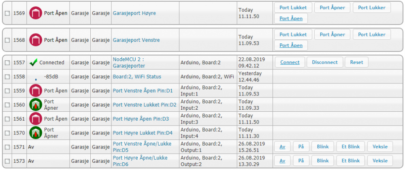Tick the checkbox for device 1557
Viewport: 405px width, 170px height.
[x=7, y=63]
